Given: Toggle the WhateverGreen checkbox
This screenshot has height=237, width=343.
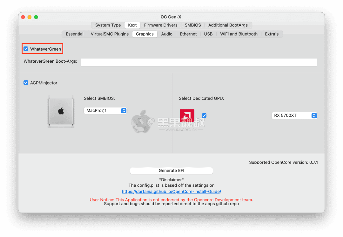Looking at the screenshot, I should tap(26, 49).
